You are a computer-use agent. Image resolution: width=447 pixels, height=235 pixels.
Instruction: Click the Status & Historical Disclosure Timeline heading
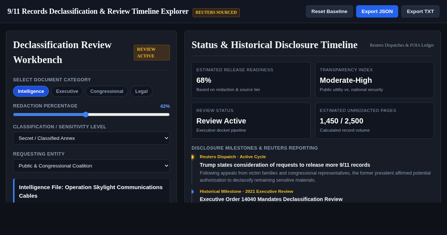coord(275,45)
